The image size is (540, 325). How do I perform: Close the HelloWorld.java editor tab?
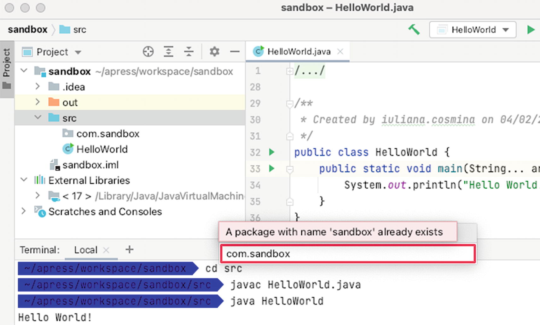click(x=340, y=51)
